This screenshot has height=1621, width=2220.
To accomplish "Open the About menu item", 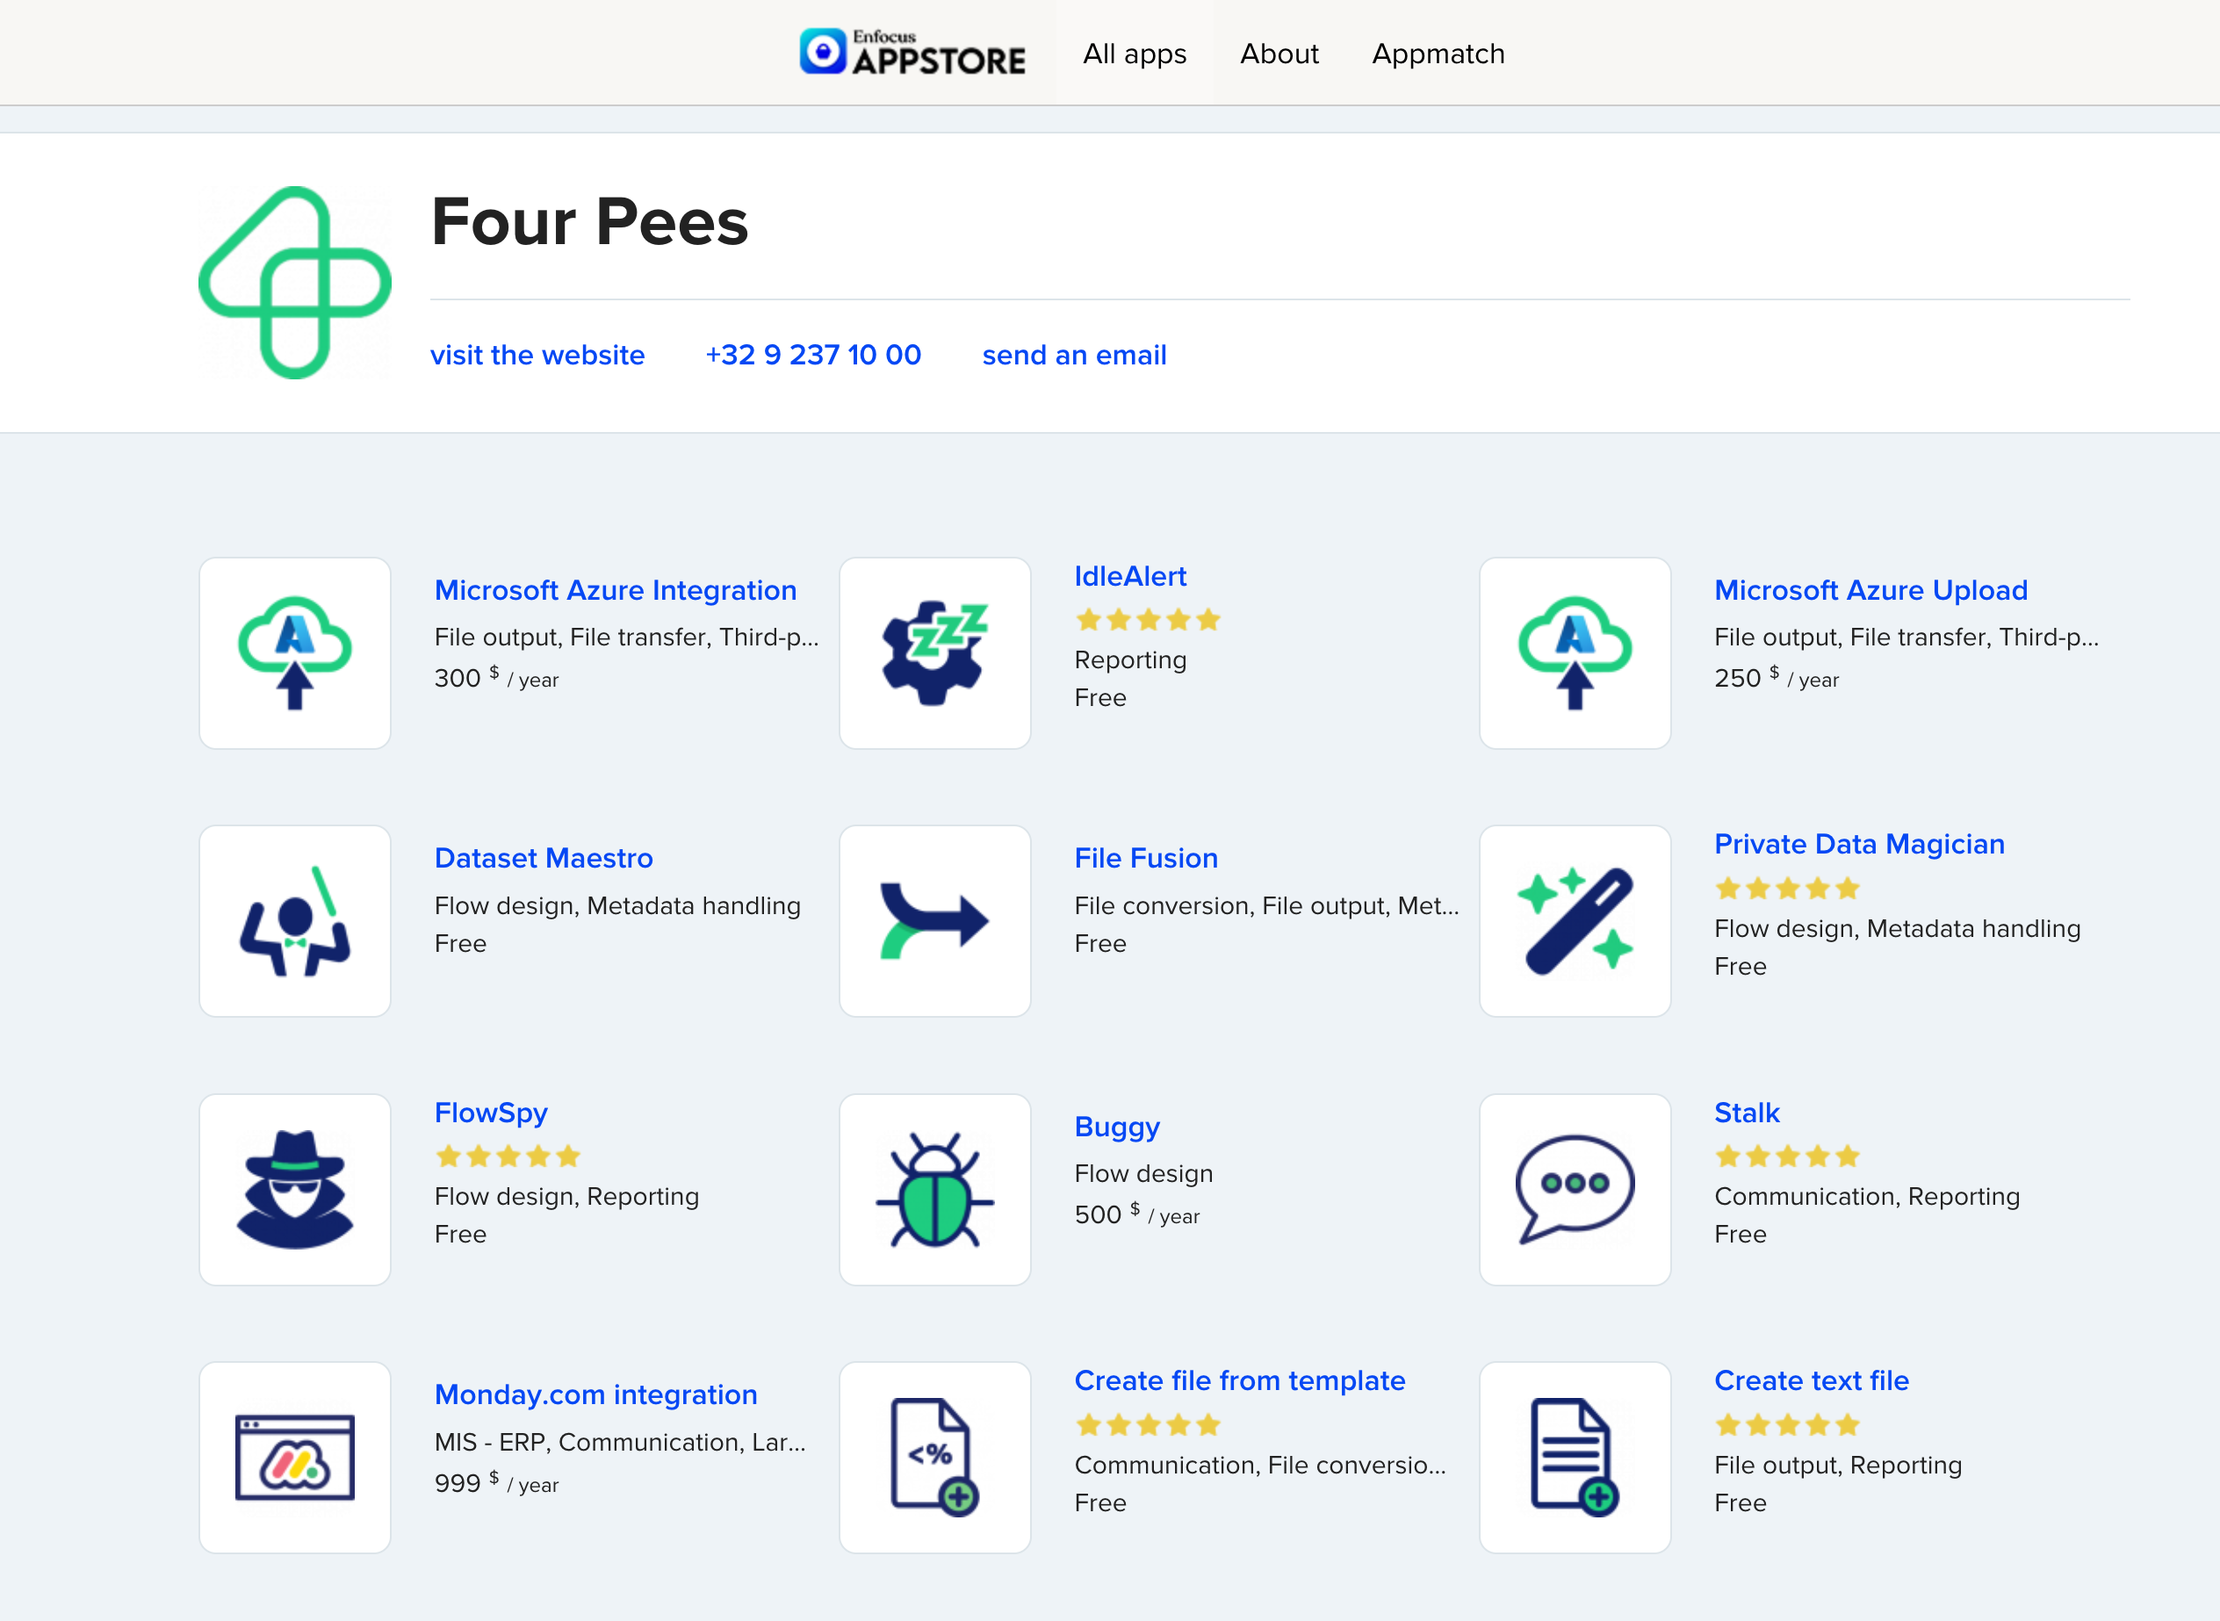I will pyautogui.click(x=1279, y=54).
